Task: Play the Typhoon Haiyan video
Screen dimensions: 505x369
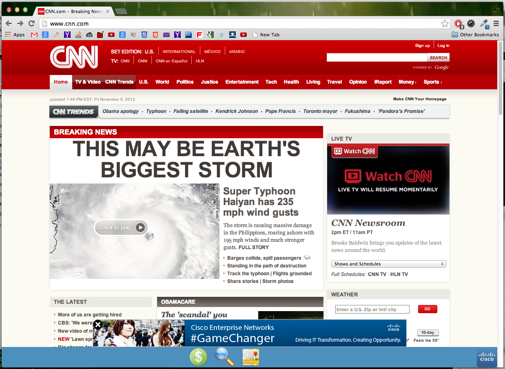Action: point(121,228)
